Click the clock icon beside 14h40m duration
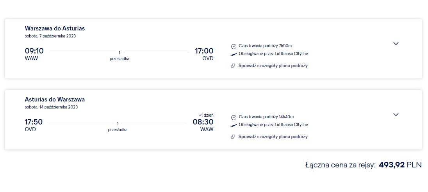Image resolution: width=428 pixels, height=192 pixels. pyautogui.click(x=234, y=117)
